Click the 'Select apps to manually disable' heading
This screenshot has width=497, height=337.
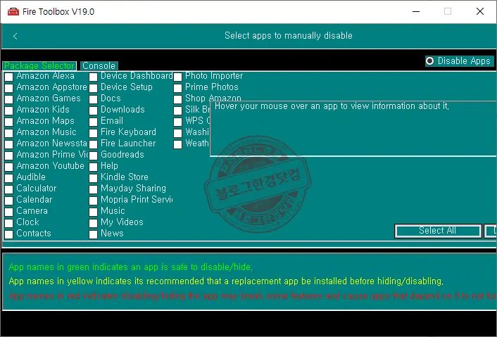coord(289,35)
